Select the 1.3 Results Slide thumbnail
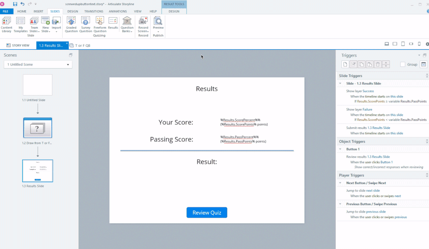 pyautogui.click(x=37, y=171)
